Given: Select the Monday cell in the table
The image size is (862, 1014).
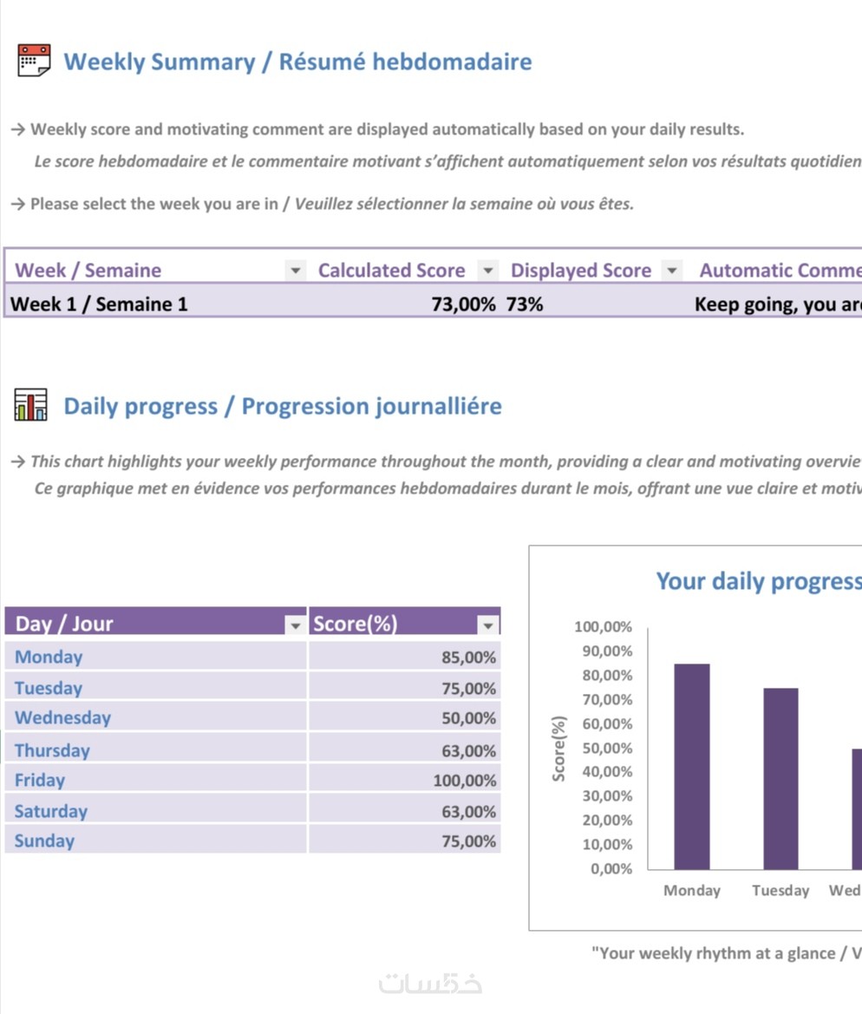Looking at the screenshot, I should pyautogui.click(x=49, y=657).
